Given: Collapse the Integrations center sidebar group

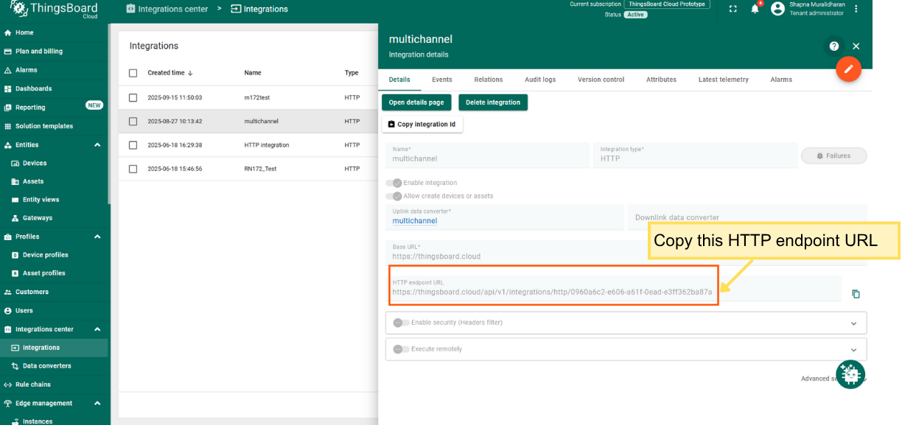Looking at the screenshot, I should (x=97, y=329).
